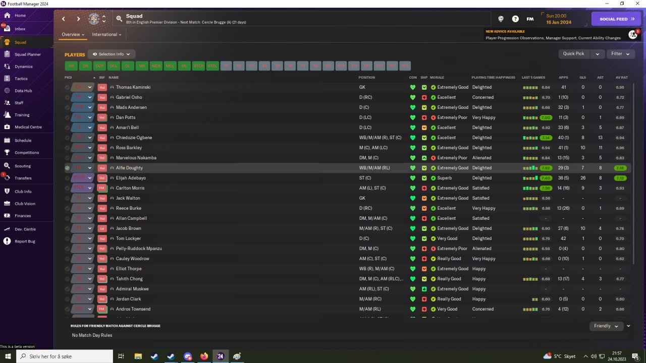
Task: Expand the Quick Pick dropdown arrow
Action: click(x=597, y=54)
